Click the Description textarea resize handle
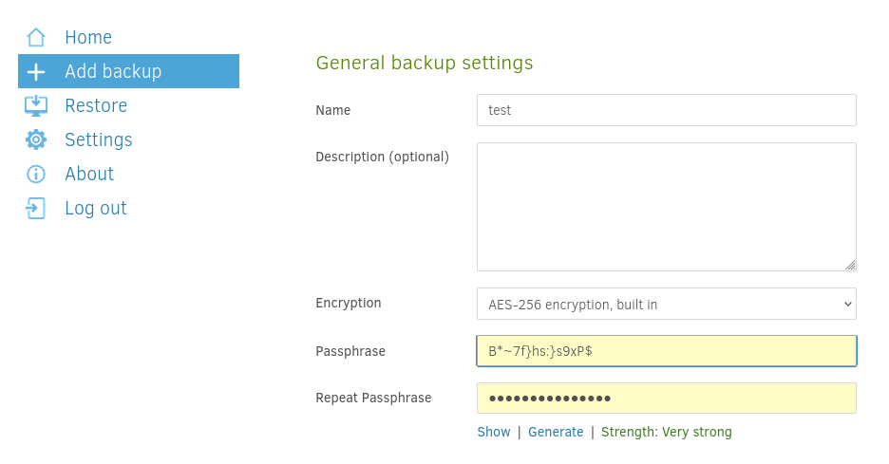This screenshot has width=889, height=464. [x=850, y=266]
